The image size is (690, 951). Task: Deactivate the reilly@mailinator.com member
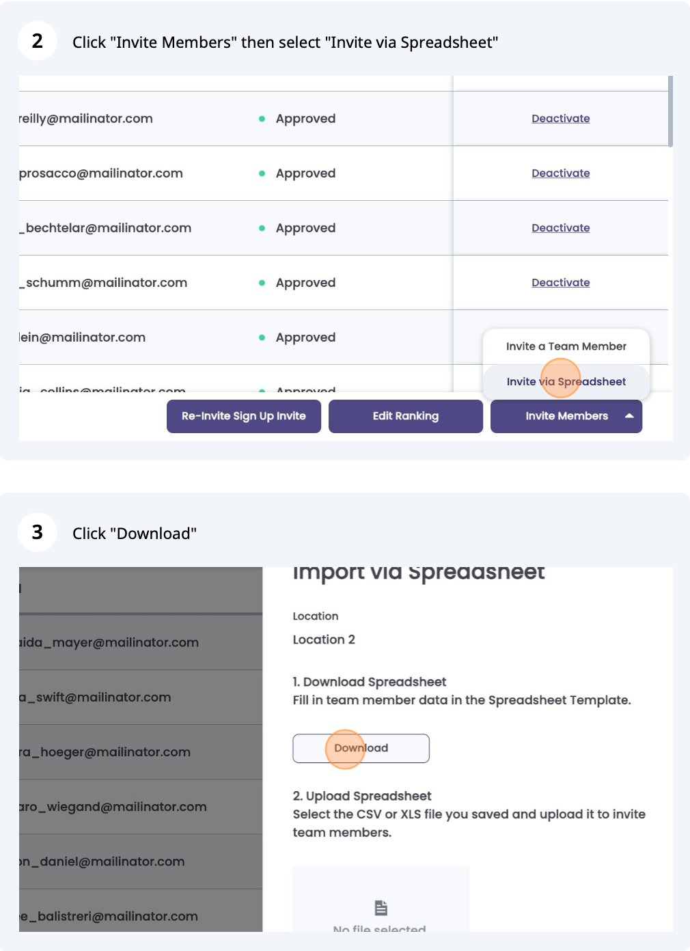pyautogui.click(x=560, y=118)
